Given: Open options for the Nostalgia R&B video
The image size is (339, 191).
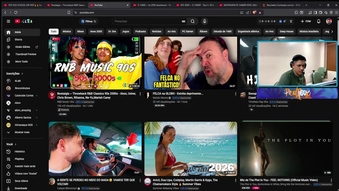Looking at the screenshot, I should click(x=140, y=94).
